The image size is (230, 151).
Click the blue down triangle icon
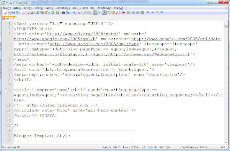point(157,12)
